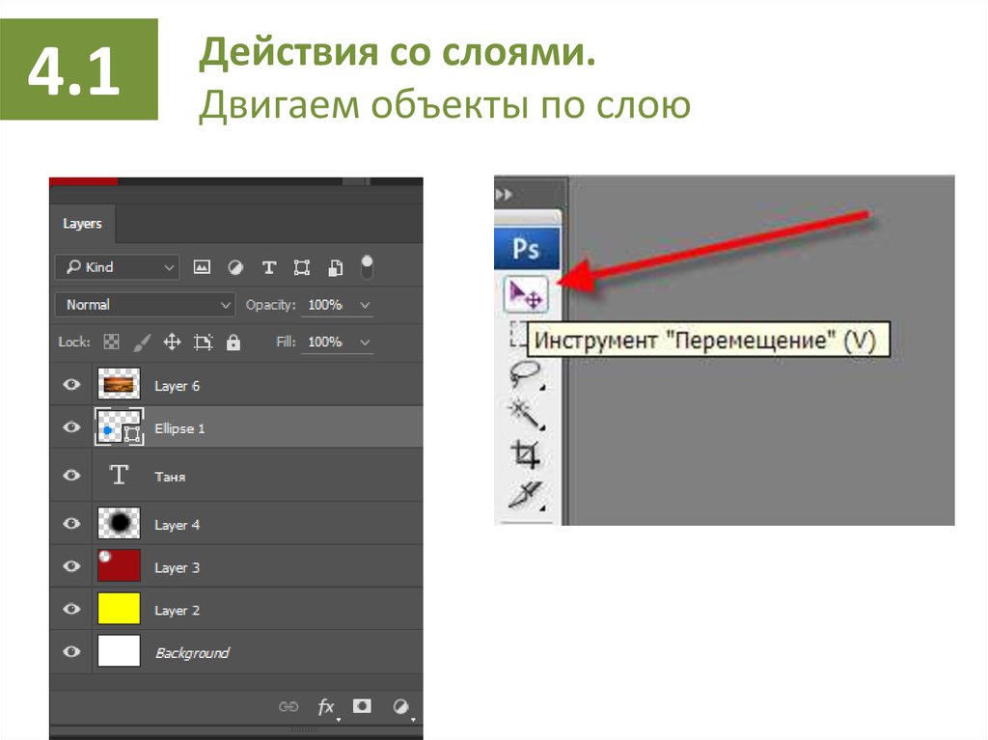Select the Lasso tool
Screen dimensions: 988x740
click(x=524, y=374)
